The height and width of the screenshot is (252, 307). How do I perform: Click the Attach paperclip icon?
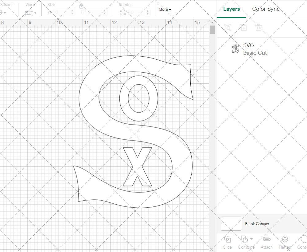[266, 239]
